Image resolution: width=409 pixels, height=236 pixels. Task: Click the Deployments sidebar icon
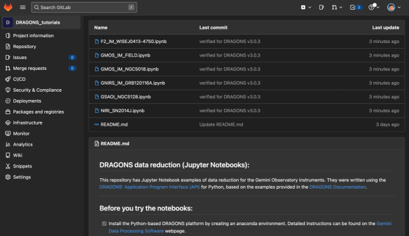[8, 101]
